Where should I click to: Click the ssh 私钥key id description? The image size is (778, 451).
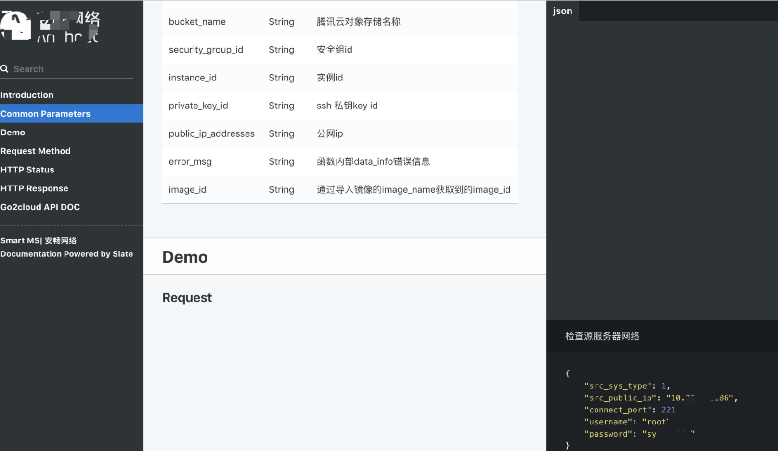click(x=347, y=106)
